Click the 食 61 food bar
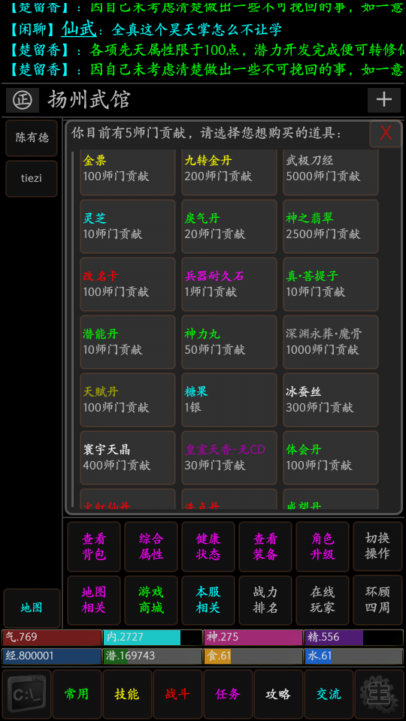 [253, 656]
